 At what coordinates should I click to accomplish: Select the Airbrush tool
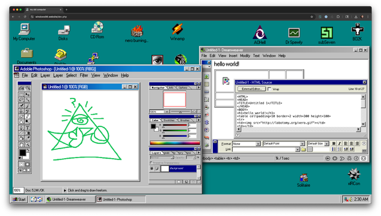22,106
